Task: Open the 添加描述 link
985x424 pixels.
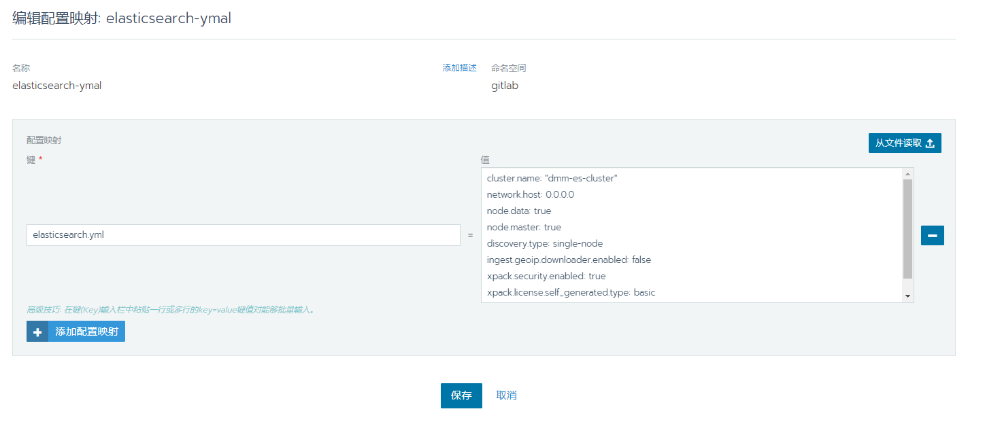Action: click(459, 68)
